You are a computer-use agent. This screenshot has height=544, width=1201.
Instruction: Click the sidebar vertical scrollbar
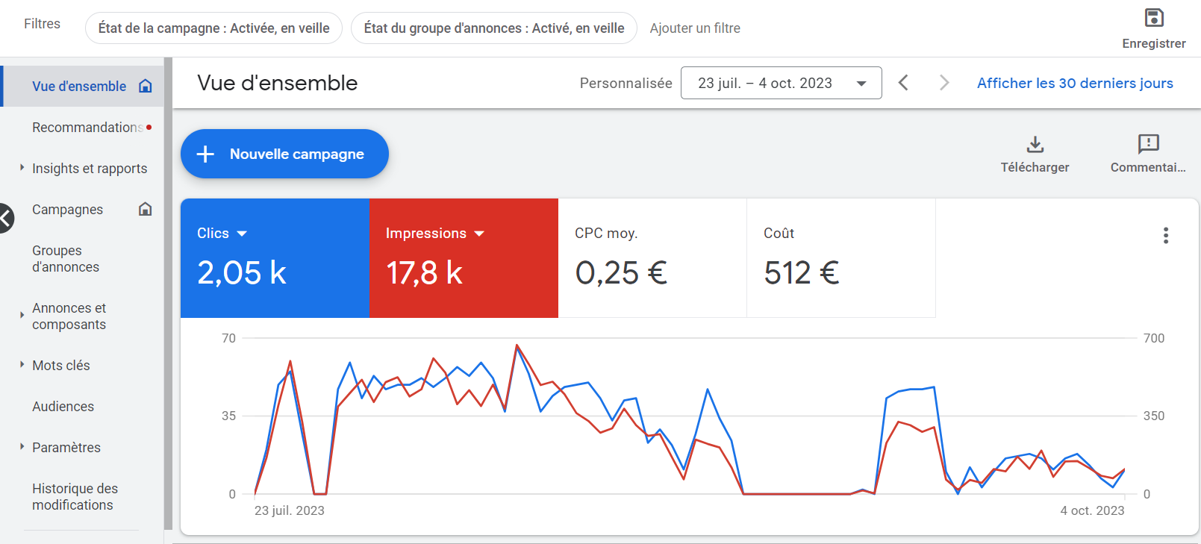[169, 293]
